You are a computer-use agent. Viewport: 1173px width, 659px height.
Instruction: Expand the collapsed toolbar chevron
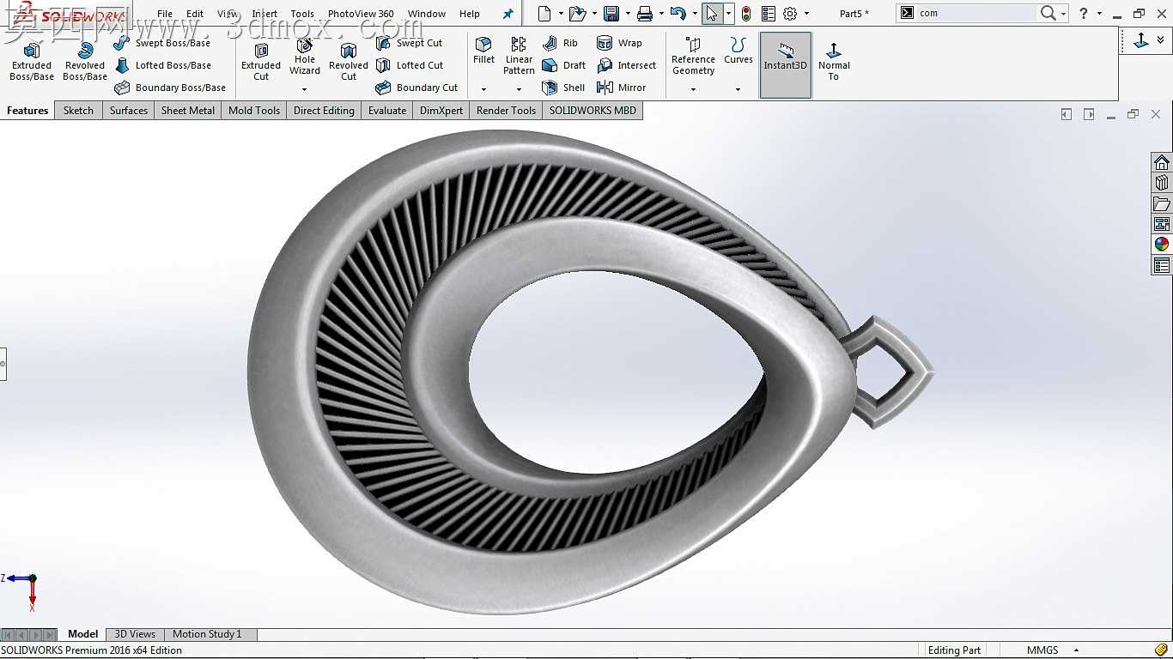click(x=1161, y=40)
